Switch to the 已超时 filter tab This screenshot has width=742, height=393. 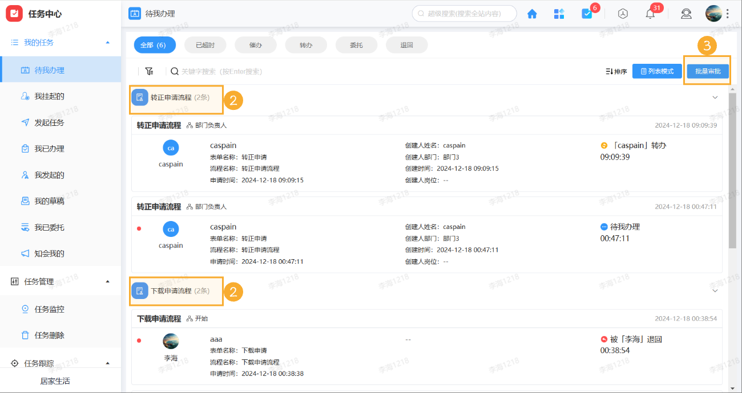(x=204, y=44)
